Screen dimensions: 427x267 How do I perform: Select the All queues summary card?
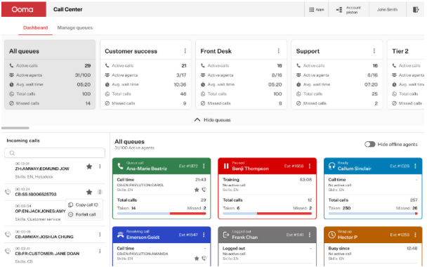pos(50,74)
